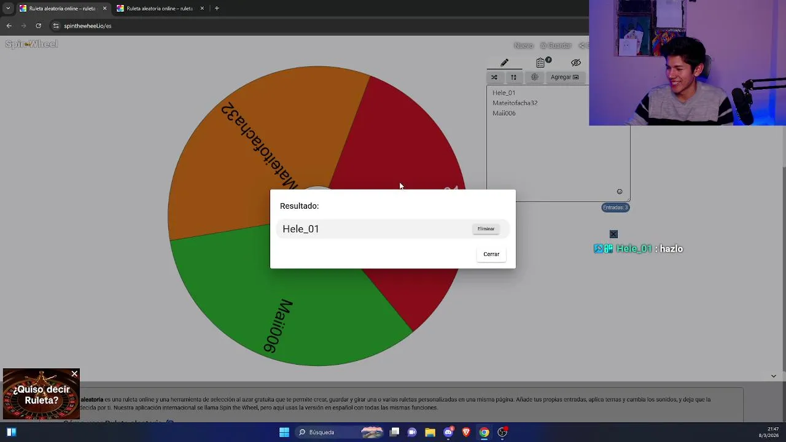This screenshot has width=786, height=442.
Task: Close the second browser tab
Action: [202, 9]
